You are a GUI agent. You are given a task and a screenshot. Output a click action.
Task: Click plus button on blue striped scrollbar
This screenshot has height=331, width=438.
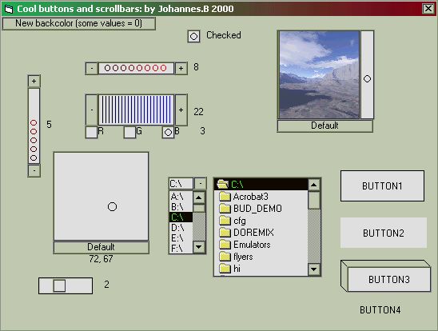181,110
